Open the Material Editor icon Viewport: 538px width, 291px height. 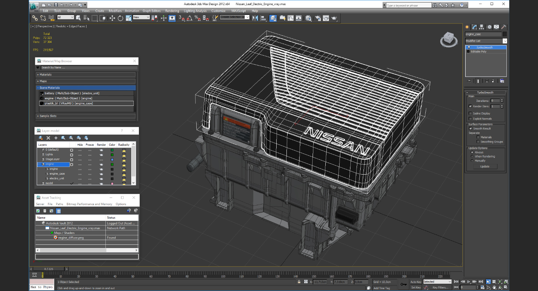click(308, 18)
